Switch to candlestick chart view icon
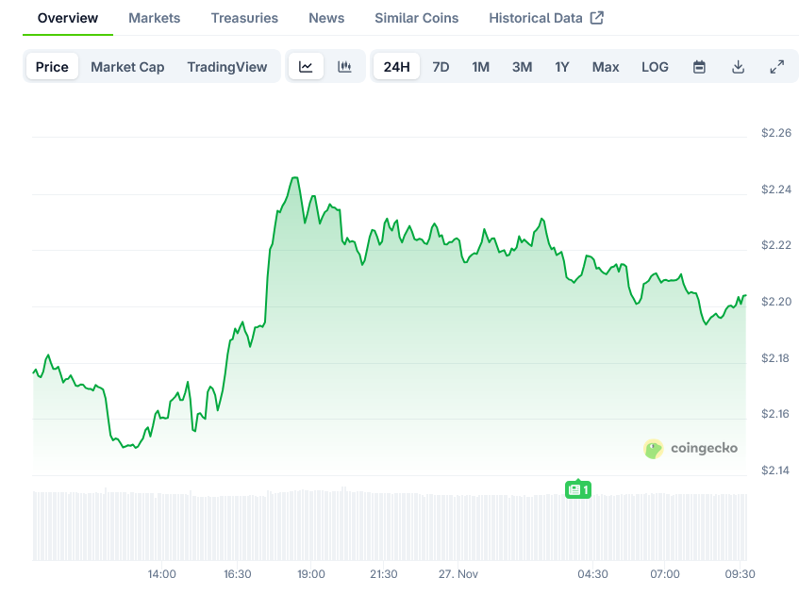 pos(345,67)
